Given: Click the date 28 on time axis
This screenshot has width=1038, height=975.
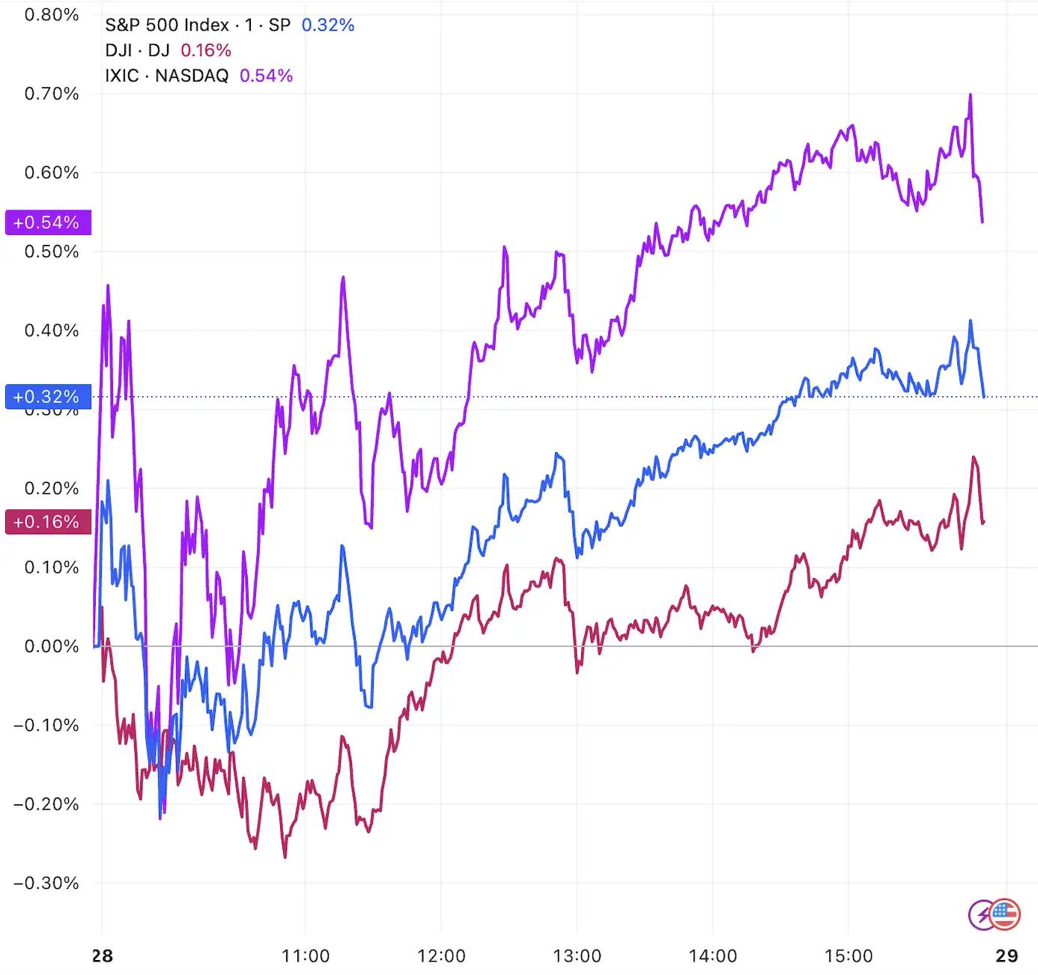Looking at the screenshot, I should 103,956.
